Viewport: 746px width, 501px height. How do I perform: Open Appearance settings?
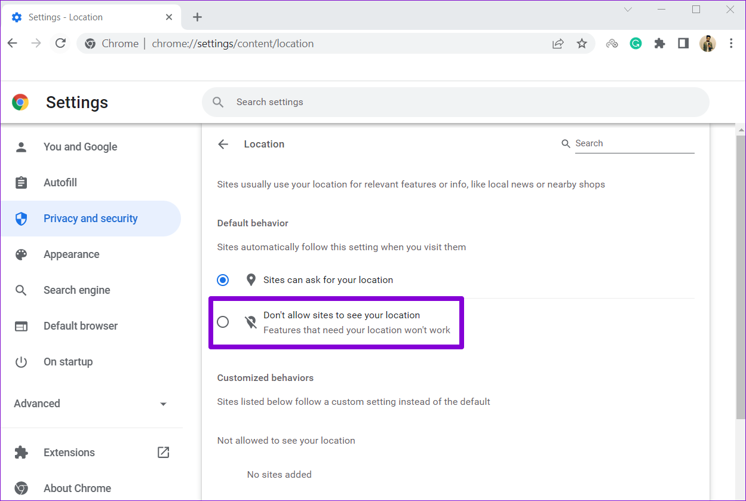click(x=91, y=254)
